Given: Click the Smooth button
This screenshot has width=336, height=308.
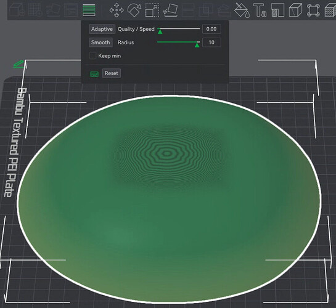Looking at the screenshot, I should 100,43.
